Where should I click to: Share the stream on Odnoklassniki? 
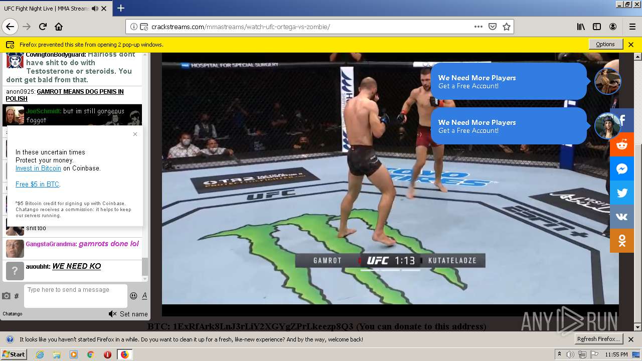pos(622,241)
